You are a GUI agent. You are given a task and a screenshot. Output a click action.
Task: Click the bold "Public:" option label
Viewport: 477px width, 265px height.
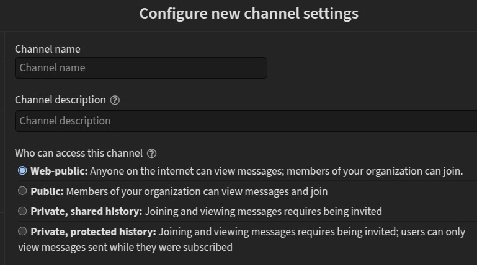(x=47, y=191)
